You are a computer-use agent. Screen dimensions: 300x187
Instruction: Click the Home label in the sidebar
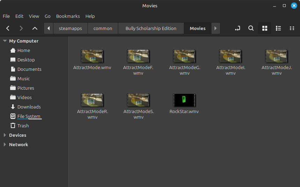pos(24,50)
